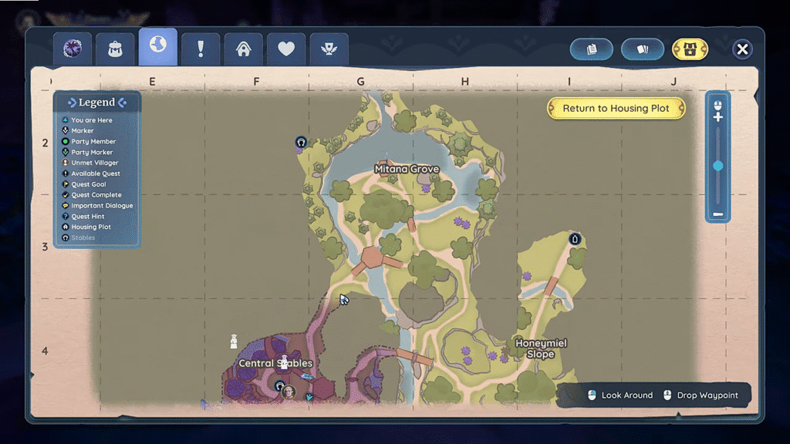Toggle Stables in the legend

point(83,238)
